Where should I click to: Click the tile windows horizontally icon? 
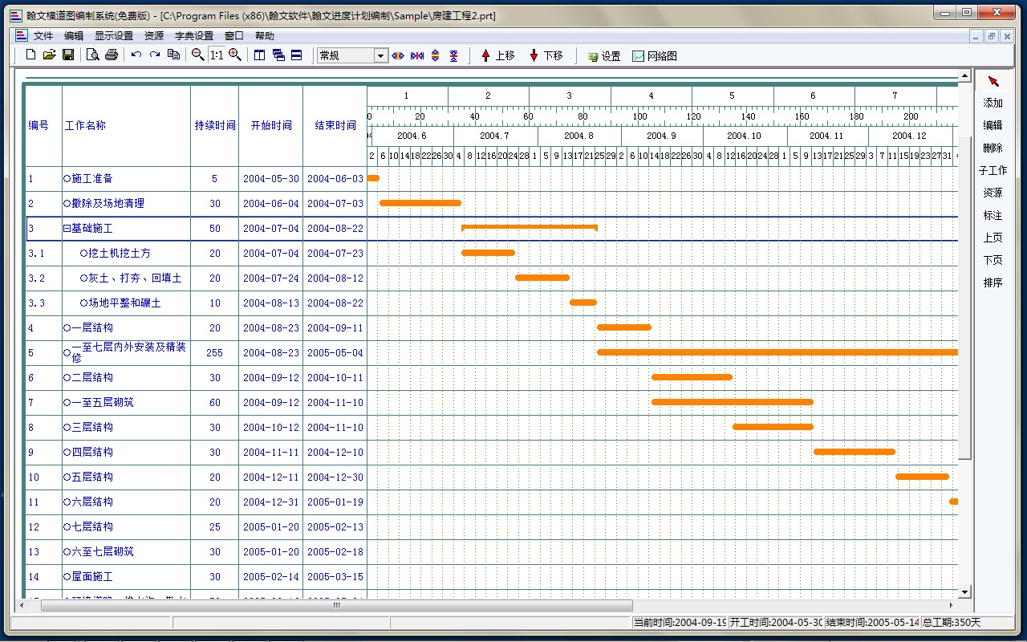297,55
